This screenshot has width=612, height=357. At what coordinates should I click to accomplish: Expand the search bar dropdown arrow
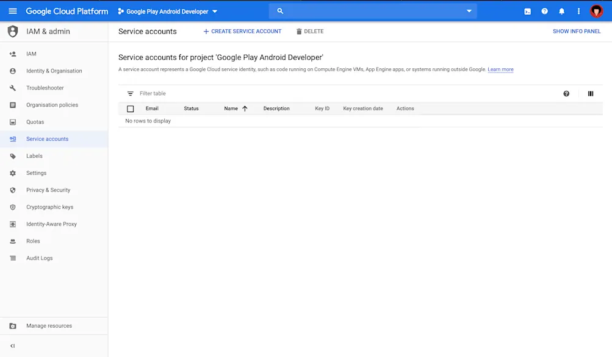pos(469,11)
